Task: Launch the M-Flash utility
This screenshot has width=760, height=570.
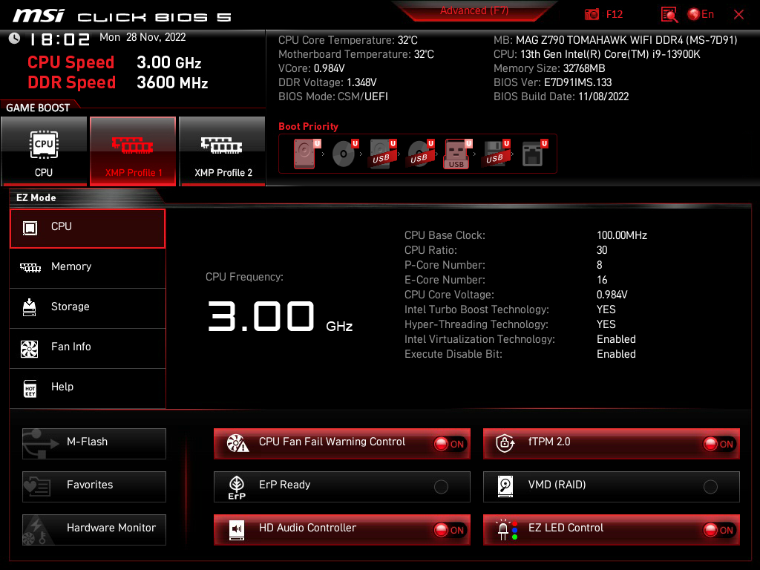Action: click(x=94, y=444)
